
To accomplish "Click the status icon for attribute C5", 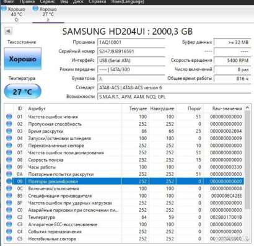I will point(9,239).
